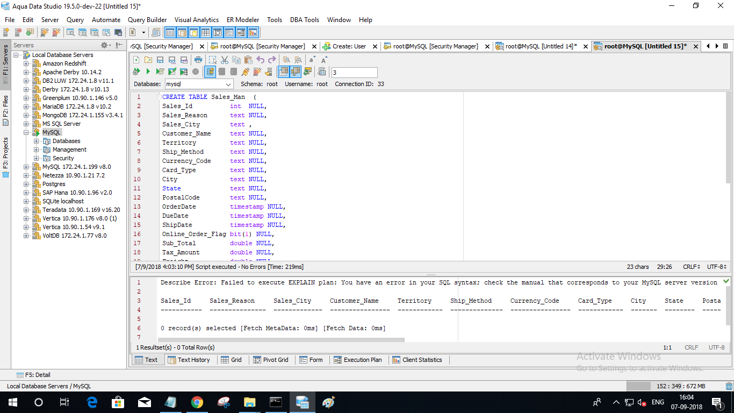Image resolution: width=734 pixels, height=413 pixels.
Task: Click the uppercase 'A' case icon
Action: 324,60
